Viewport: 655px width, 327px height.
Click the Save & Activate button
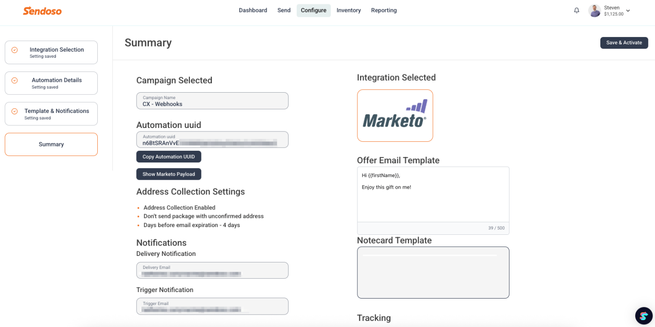pyautogui.click(x=624, y=43)
